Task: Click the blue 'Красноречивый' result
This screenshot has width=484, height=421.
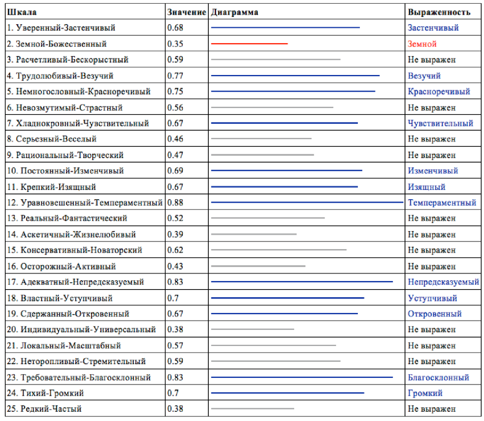Action: (439, 92)
